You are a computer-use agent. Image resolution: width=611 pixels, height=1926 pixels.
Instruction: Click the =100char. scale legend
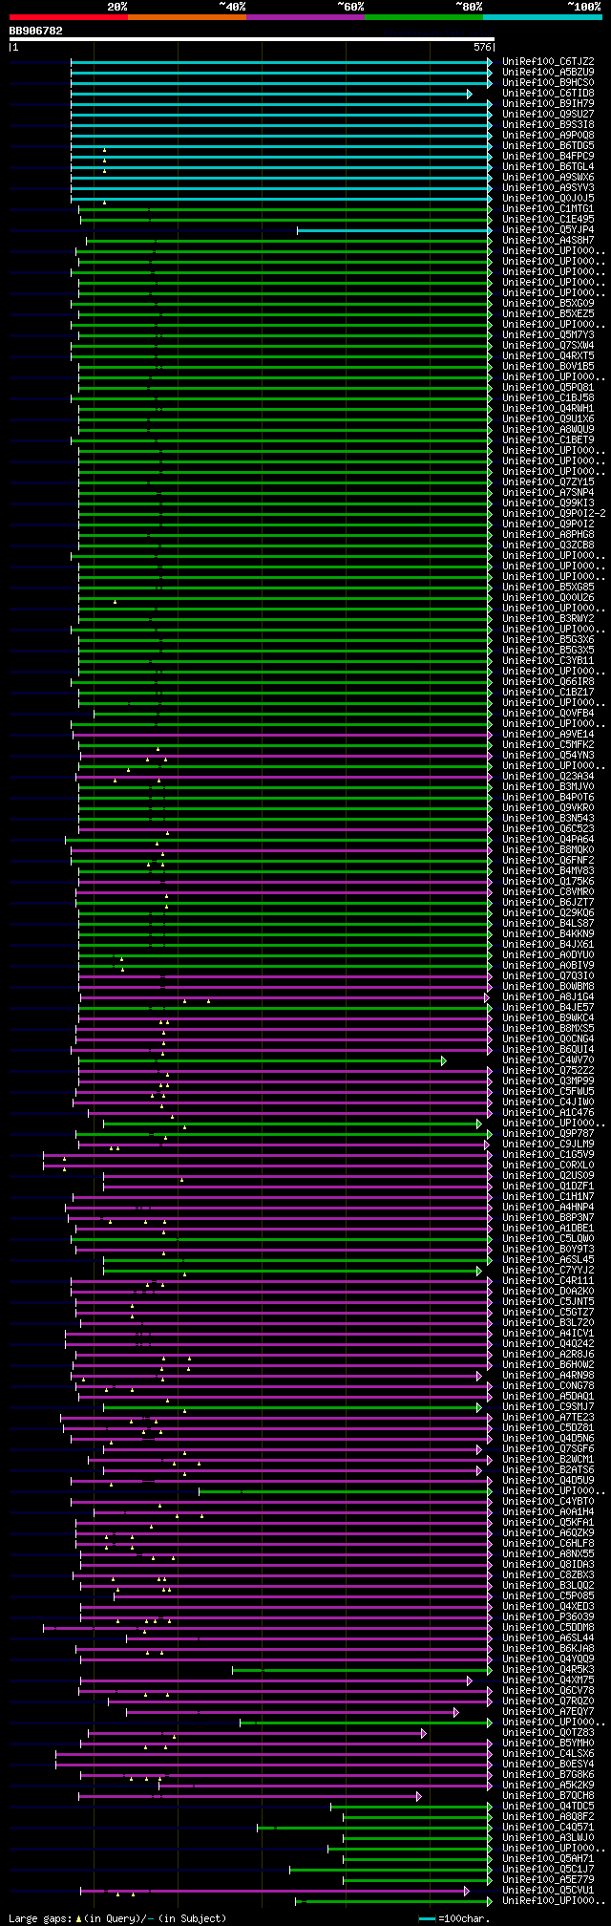click(454, 1918)
